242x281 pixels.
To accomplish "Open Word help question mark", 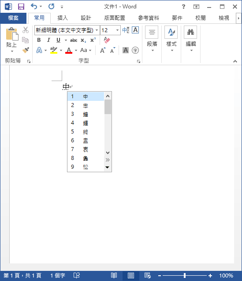I will tap(183, 7).
